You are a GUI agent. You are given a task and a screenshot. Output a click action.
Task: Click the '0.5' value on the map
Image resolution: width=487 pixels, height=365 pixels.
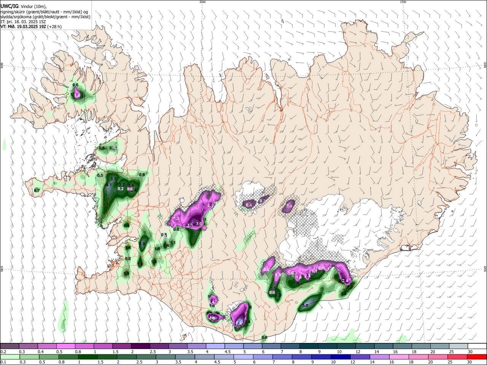tap(100, 175)
